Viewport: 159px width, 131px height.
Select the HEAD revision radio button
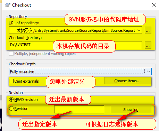tap(11, 100)
